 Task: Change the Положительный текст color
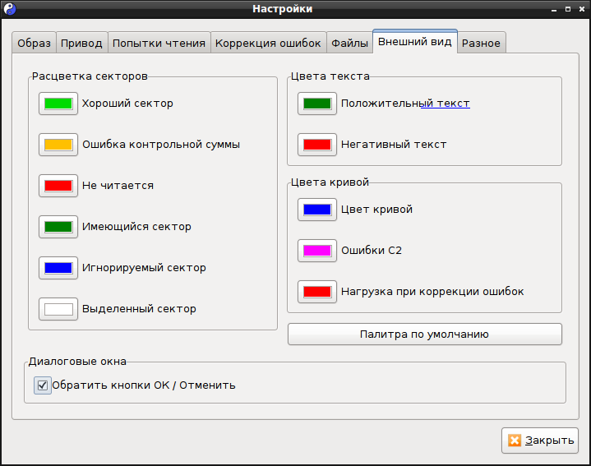tap(317, 104)
